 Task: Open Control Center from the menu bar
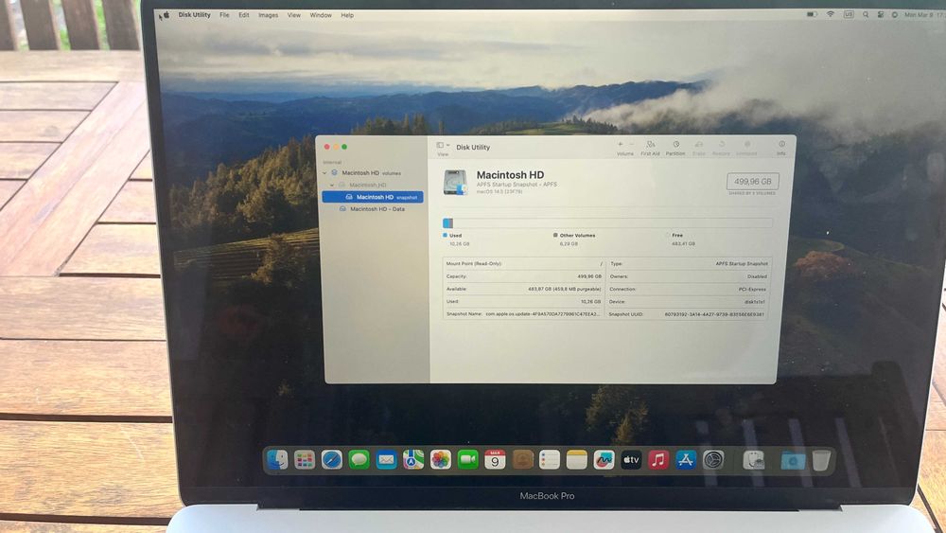point(880,14)
